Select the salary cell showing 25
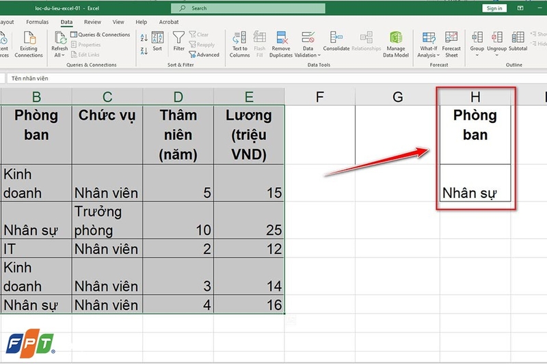Image resolution: width=547 pixels, height=364 pixels. coord(249,220)
